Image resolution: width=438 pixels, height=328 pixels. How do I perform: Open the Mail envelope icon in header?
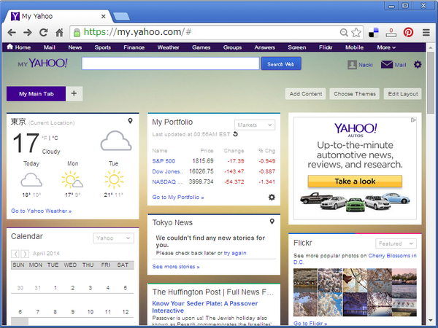[387, 65]
